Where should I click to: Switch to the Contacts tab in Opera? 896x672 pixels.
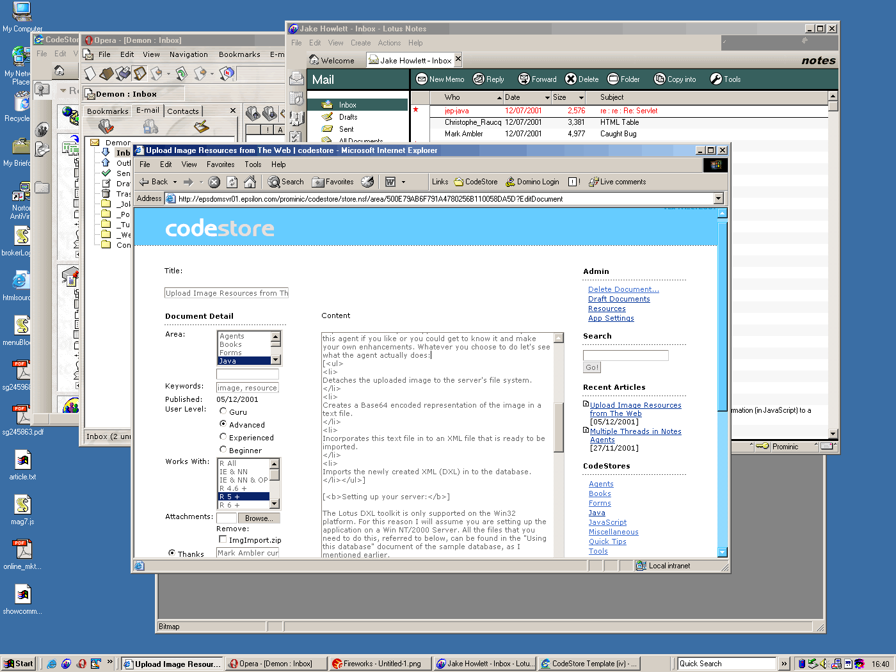click(x=183, y=111)
